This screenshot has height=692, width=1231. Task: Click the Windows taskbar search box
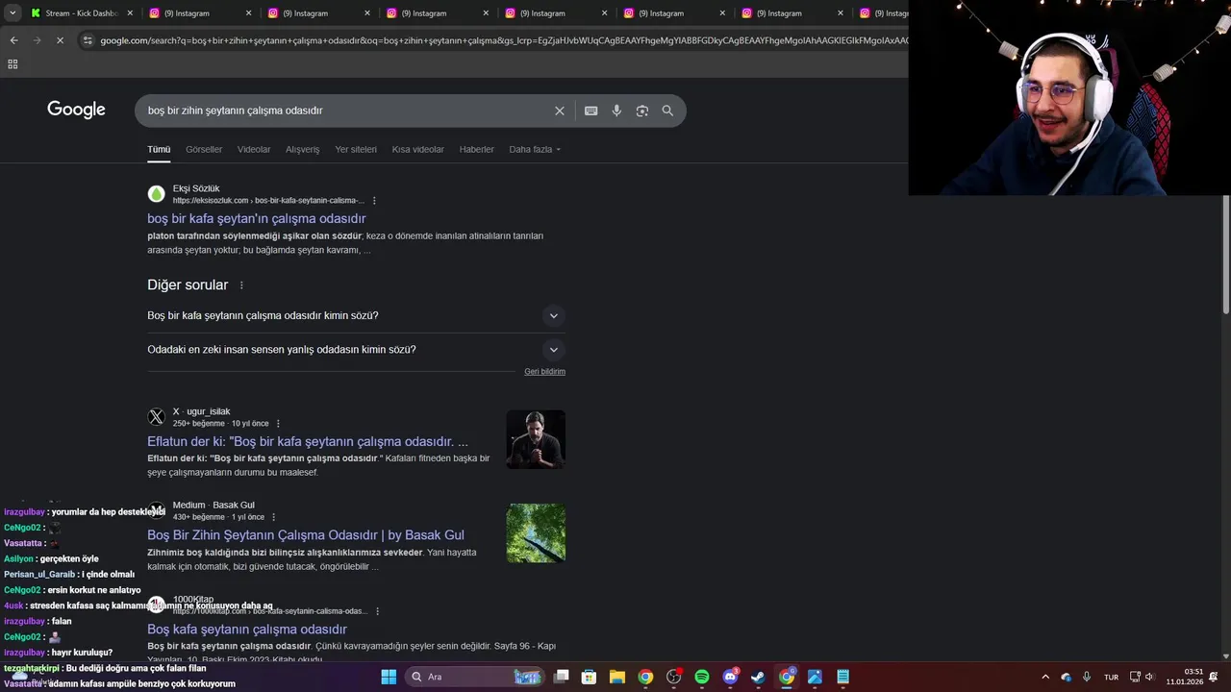[475, 677]
